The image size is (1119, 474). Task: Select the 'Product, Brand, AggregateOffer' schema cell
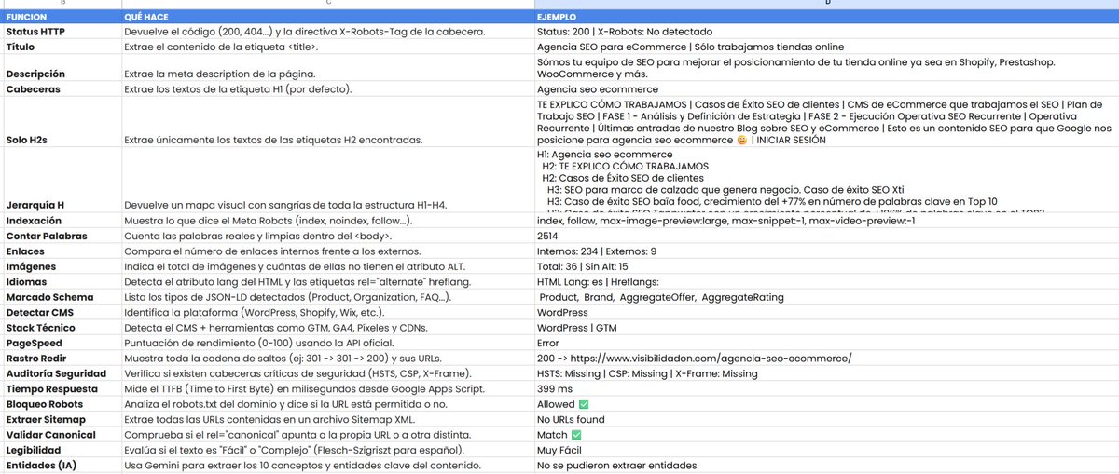[826, 297]
